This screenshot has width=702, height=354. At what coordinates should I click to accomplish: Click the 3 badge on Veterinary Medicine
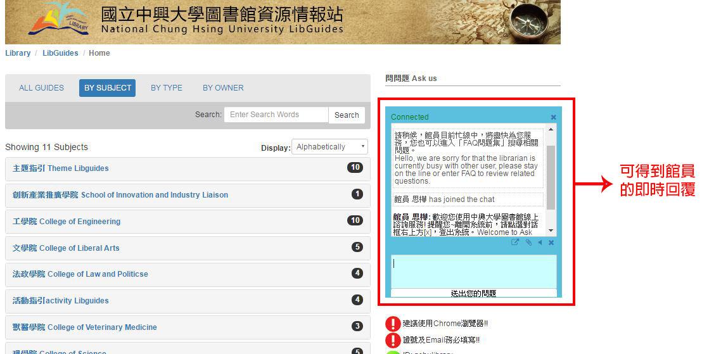point(357,326)
